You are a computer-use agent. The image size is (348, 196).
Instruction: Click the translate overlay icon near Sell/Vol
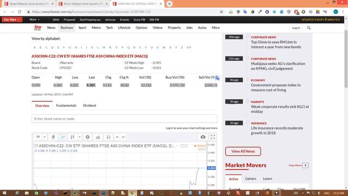click(217, 78)
